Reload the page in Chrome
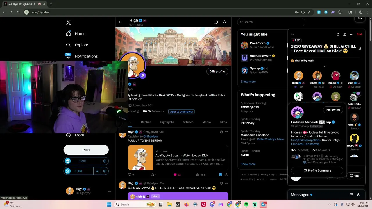Image resolution: width=372 pixels, height=209 pixels. coord(18,12)
